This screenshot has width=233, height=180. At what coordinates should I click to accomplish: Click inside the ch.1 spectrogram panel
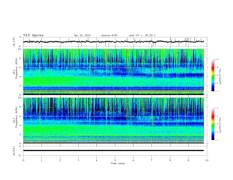tap(114, 72)
